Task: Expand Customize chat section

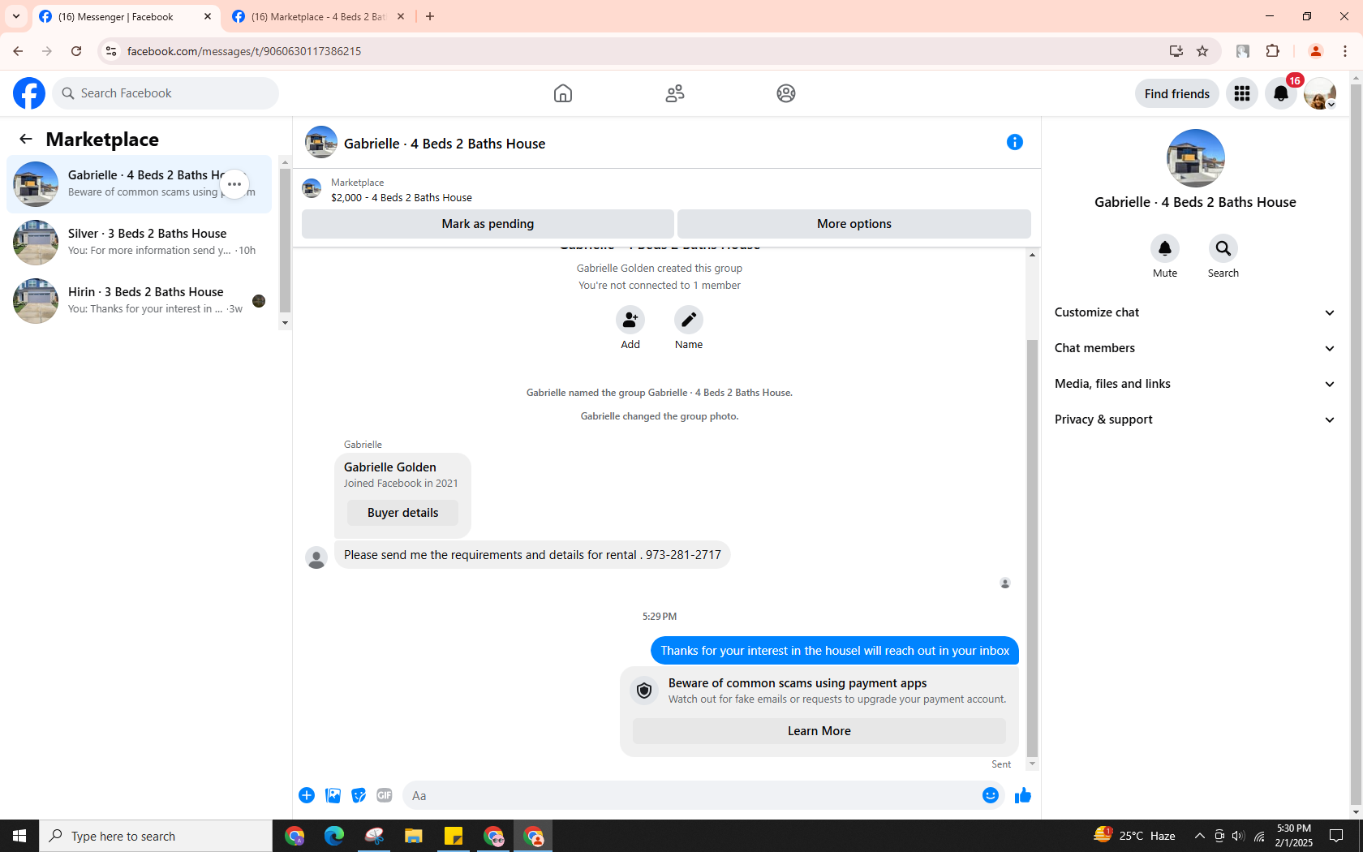Action: (1194, 312)
